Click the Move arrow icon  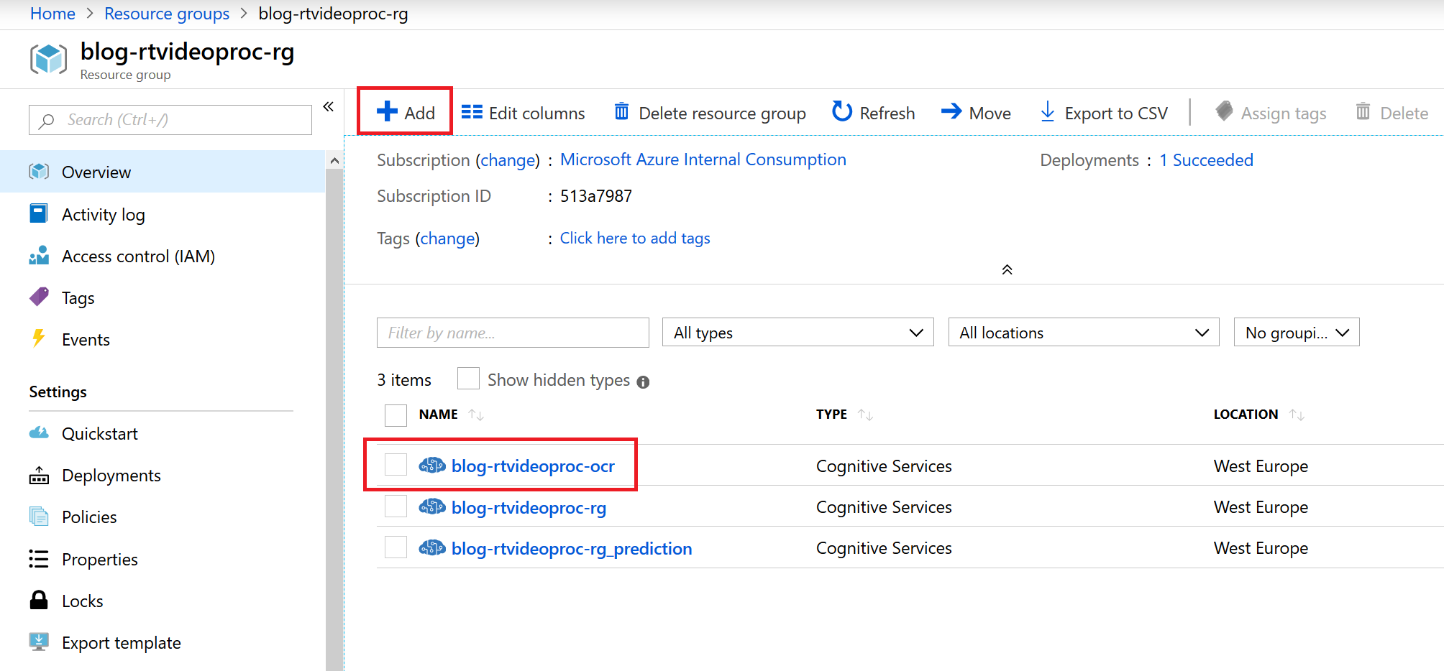tap(951, 112)
